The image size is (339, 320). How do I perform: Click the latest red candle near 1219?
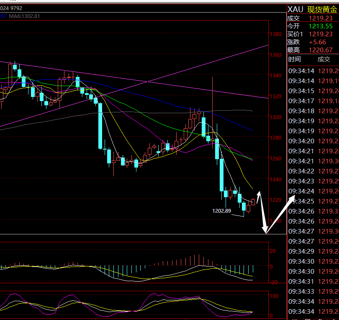coord(253,202)
